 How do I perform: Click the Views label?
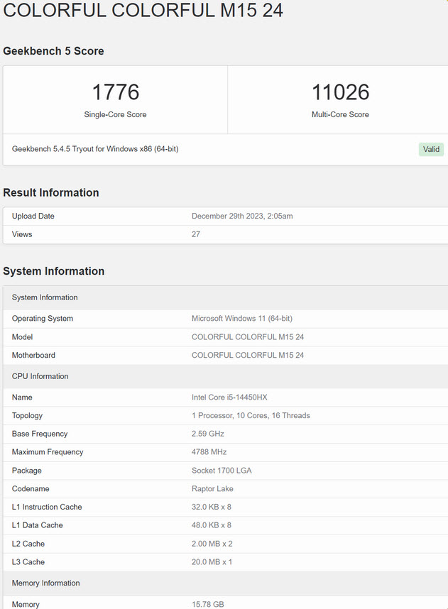22,235
